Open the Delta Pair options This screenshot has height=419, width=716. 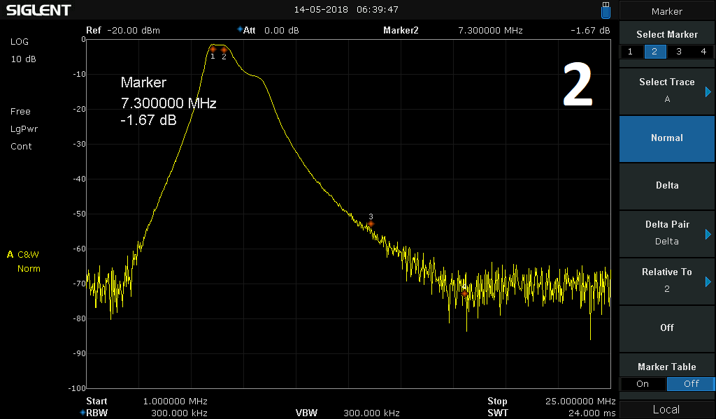click(x=666, y=233)
